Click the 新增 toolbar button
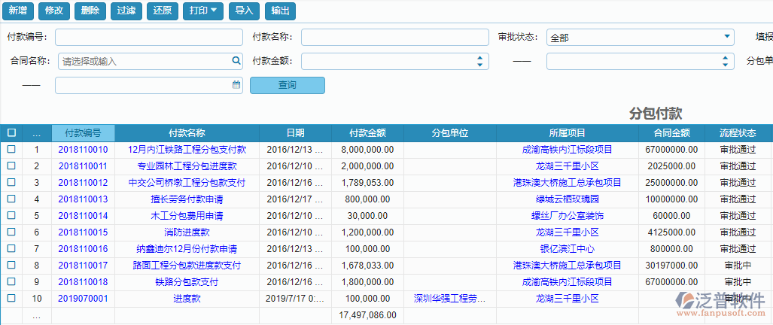773x325 pixels. click(x=17, y=11)
